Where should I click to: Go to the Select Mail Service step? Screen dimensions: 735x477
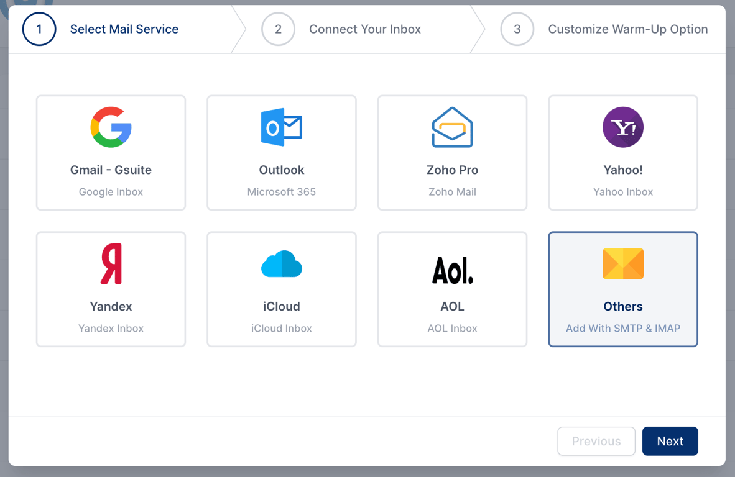point(124,29)
